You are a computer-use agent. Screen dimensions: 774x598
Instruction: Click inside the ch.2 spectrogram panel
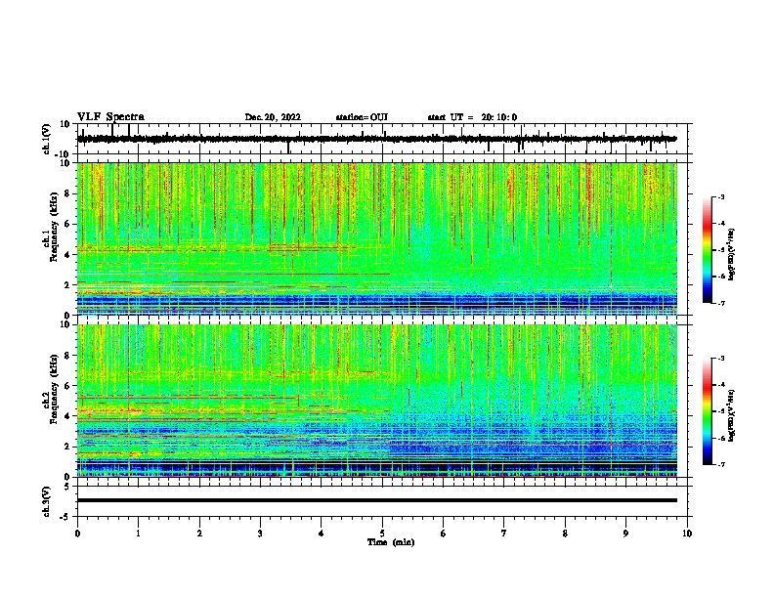(x=376, y=401)
